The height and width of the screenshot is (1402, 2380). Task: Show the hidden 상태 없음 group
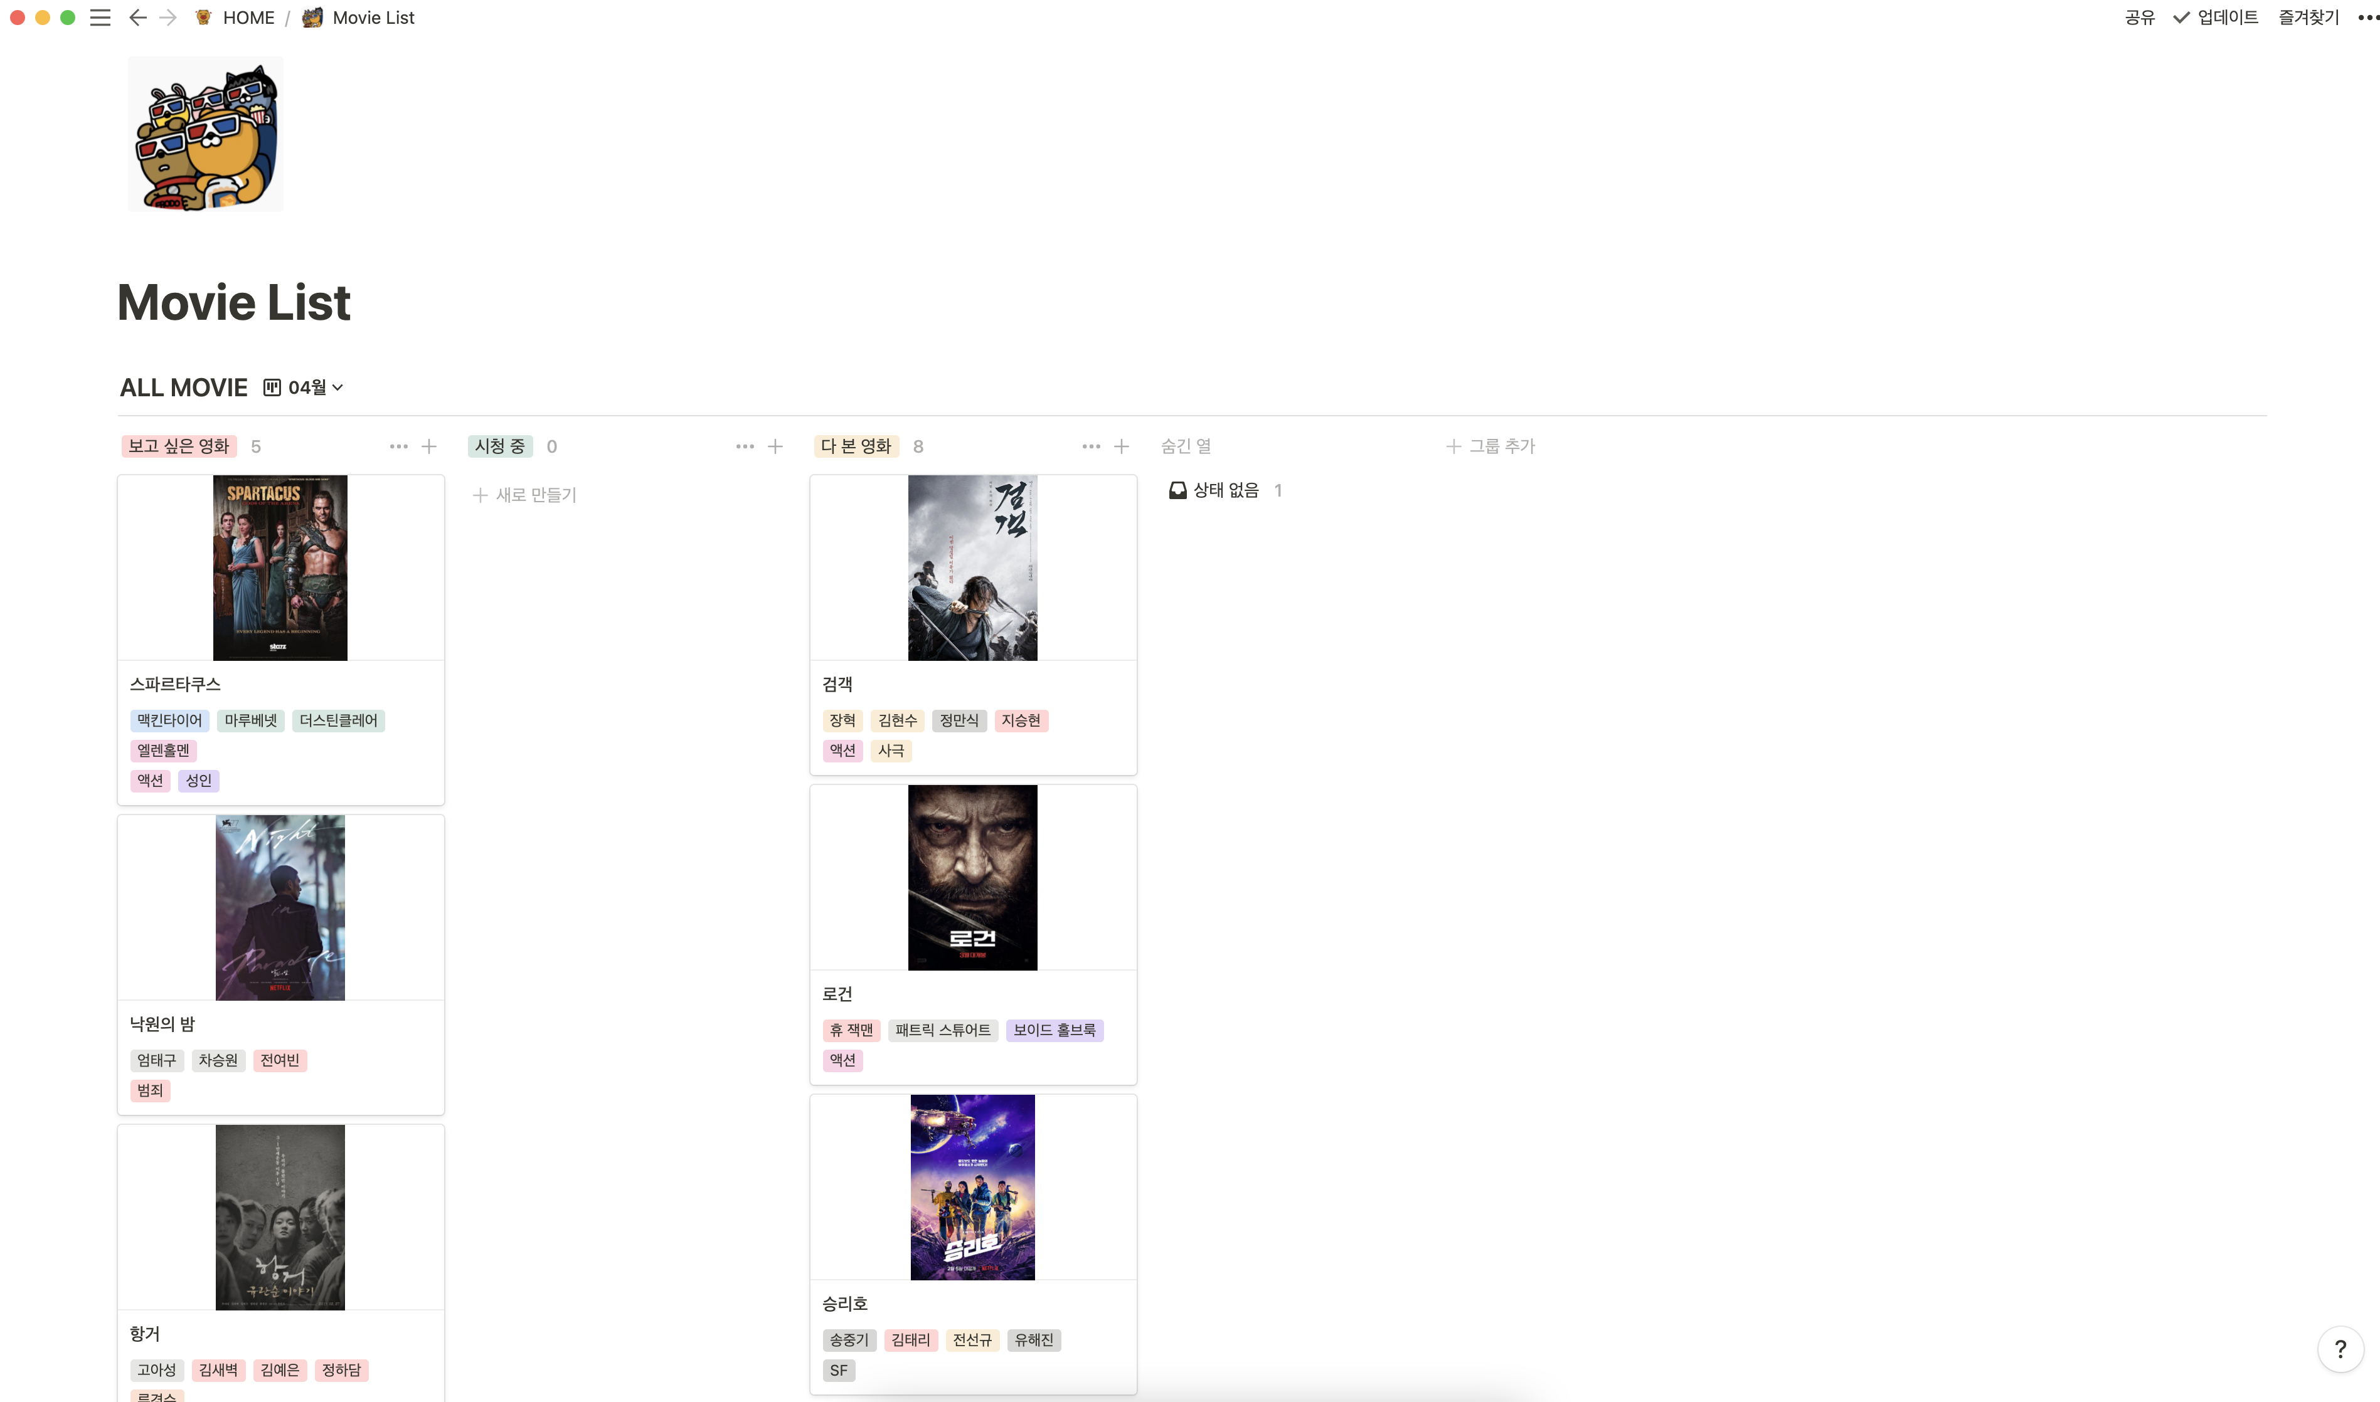pyautogui.click(x=1225, y=490)
